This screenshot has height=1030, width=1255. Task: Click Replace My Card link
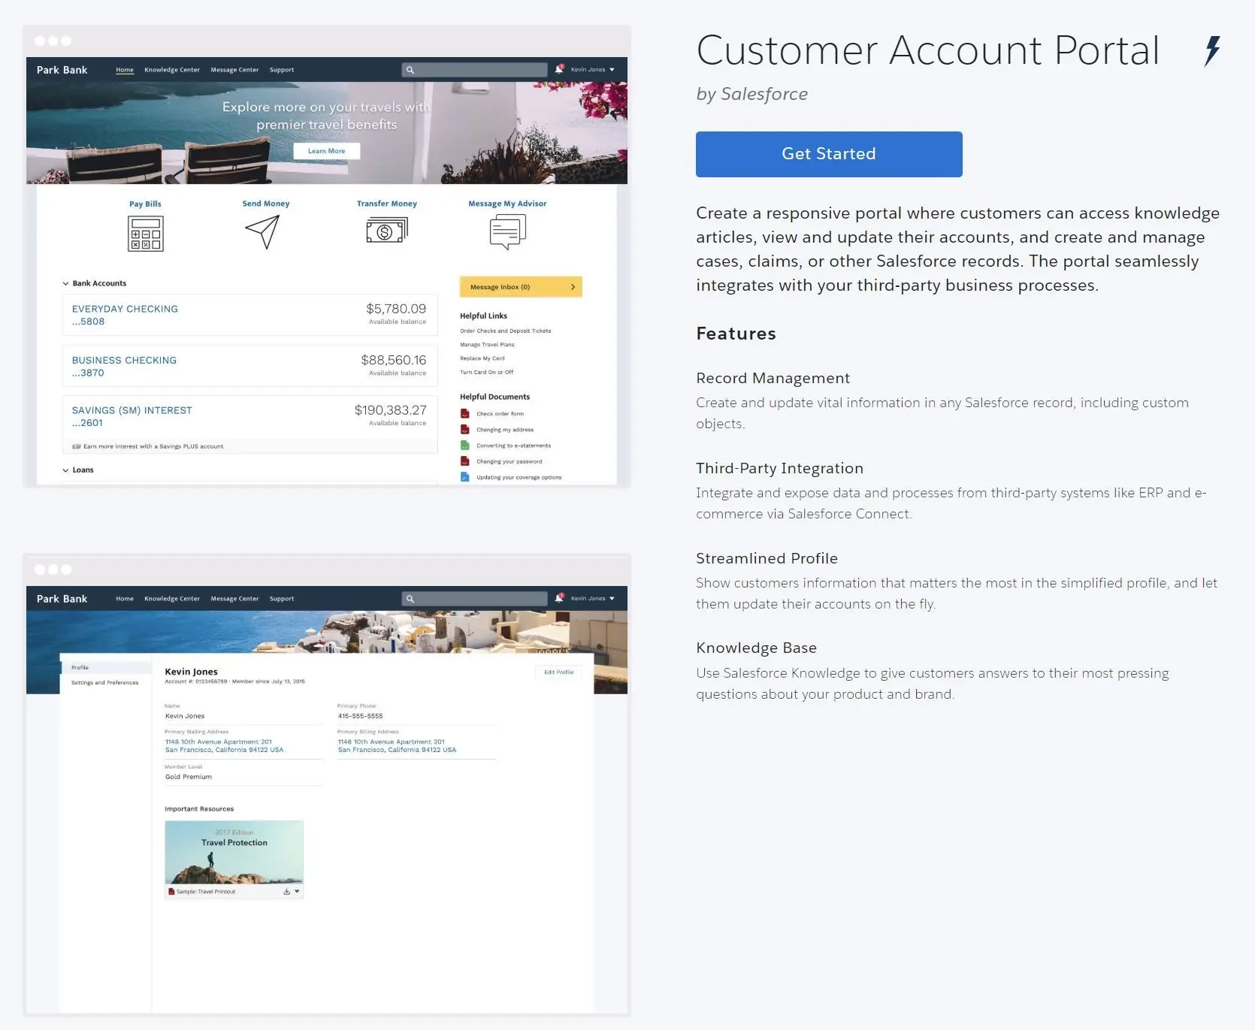(x=482, y=358)
